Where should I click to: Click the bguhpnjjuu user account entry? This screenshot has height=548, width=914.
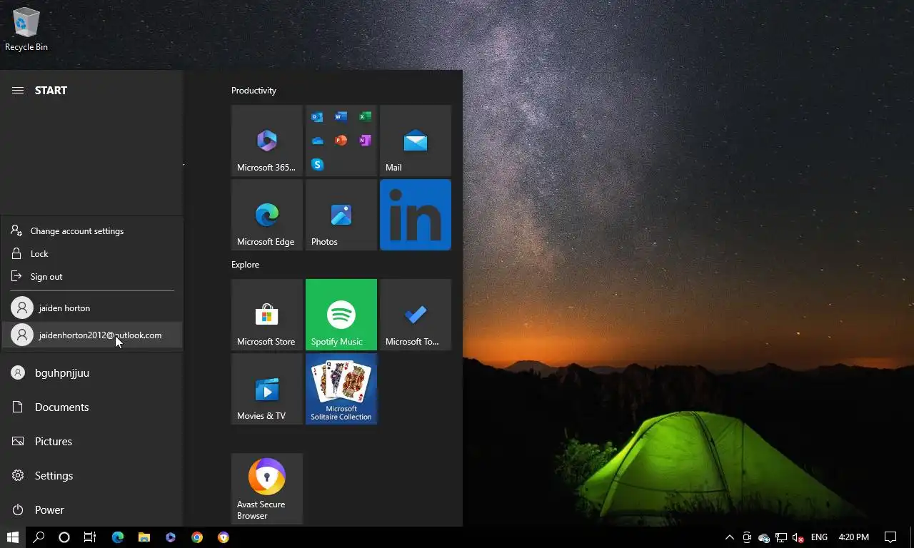click(91, 373)
